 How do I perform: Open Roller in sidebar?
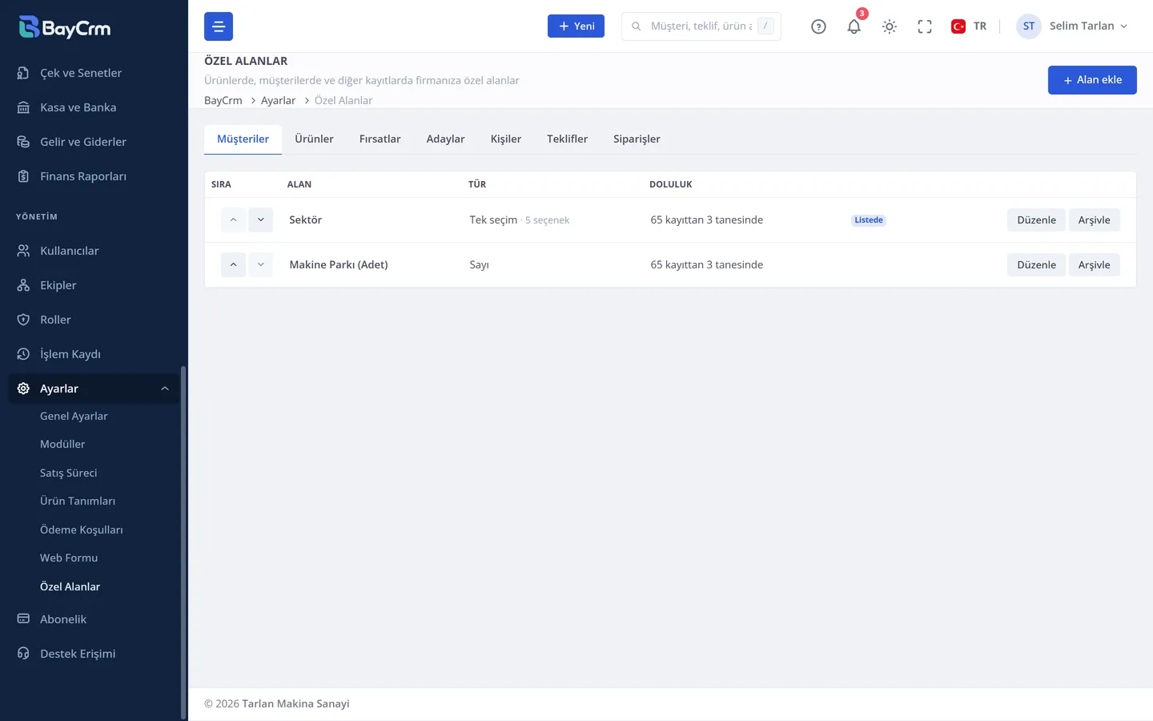[x=94, y=320]
